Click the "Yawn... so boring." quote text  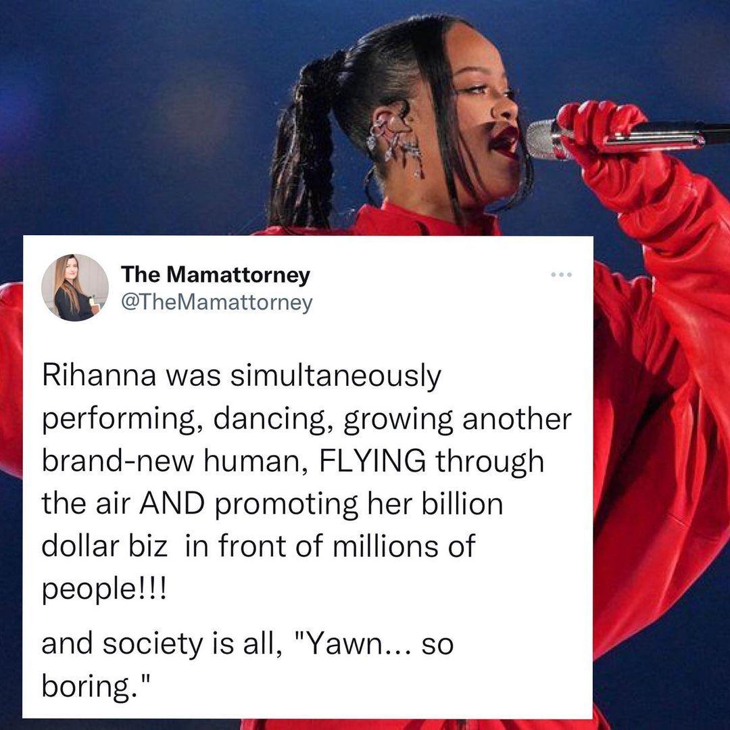click(x=247, y=665)
